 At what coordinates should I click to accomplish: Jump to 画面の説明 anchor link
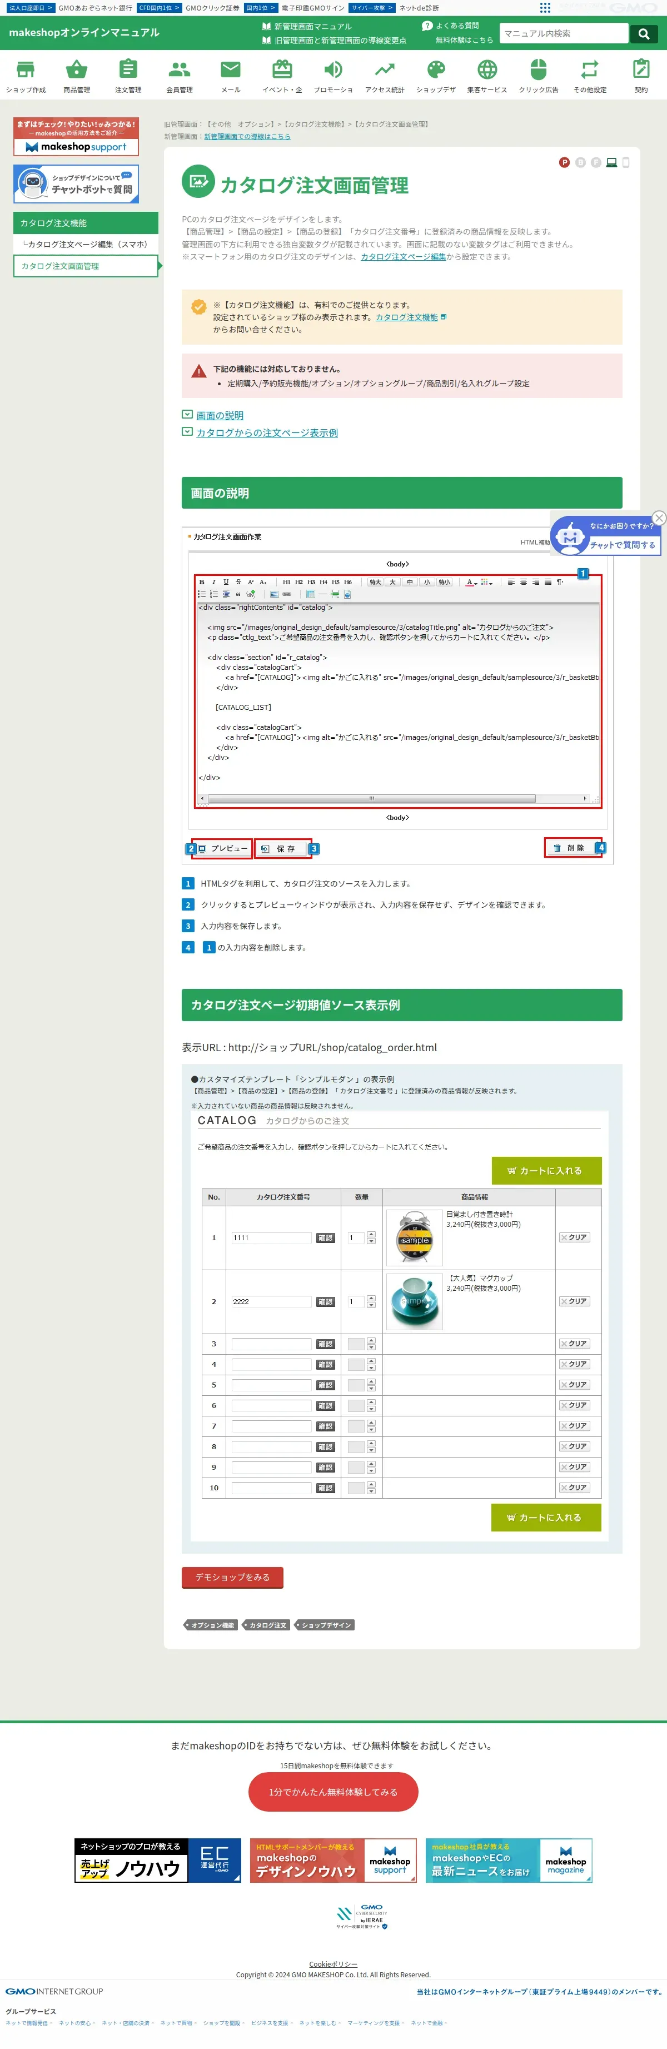click(x=220, y=415)
